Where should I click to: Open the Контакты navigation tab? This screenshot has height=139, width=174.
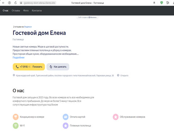[37, 10]
